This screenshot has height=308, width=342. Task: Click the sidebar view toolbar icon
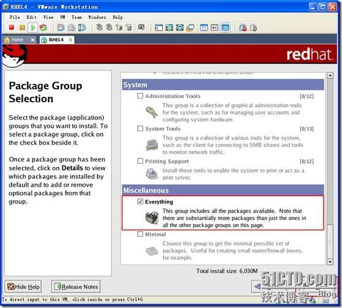coord(159,28)
